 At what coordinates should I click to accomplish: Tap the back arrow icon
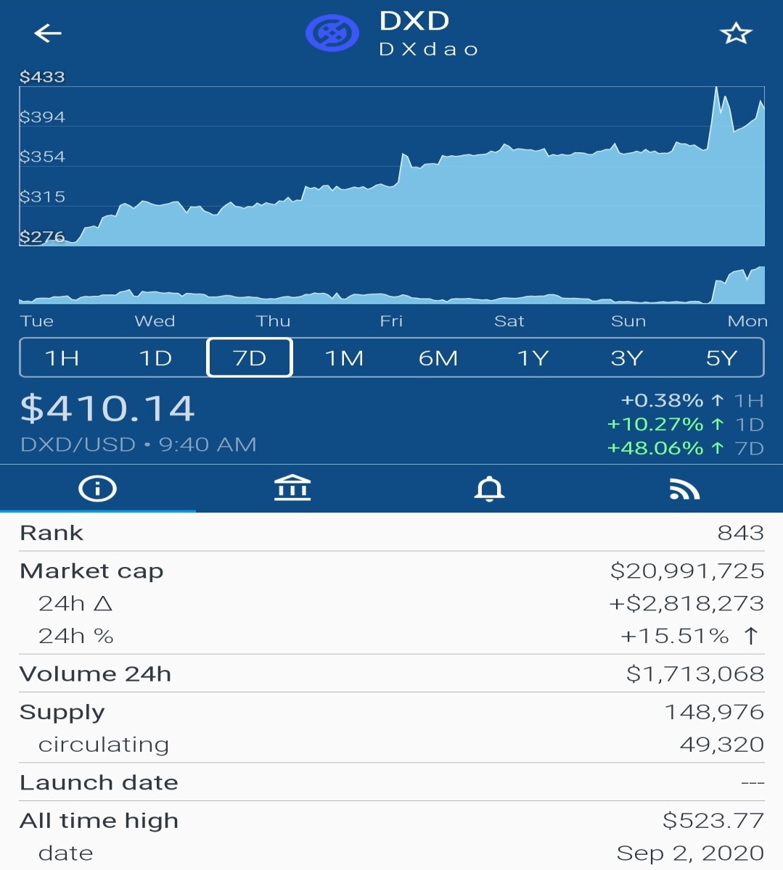click(x=48, y=33)
